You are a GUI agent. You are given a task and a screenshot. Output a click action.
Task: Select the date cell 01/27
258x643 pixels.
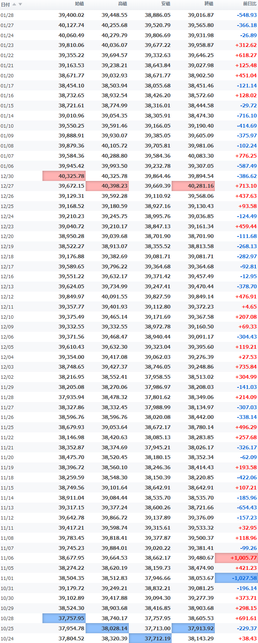[x=7, y=26]
